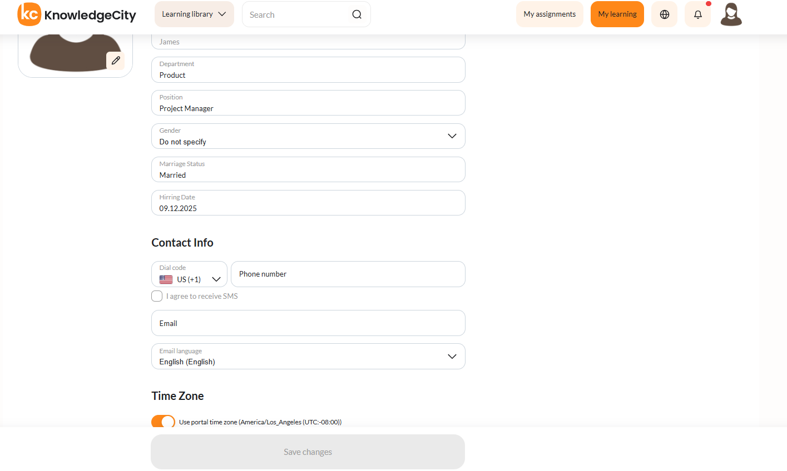Go to My assignments
Screen dimensions: 787x471
[550, 14]
